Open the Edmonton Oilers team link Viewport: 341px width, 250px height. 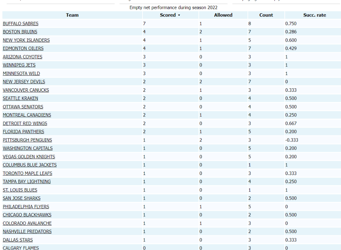(23, 48)
